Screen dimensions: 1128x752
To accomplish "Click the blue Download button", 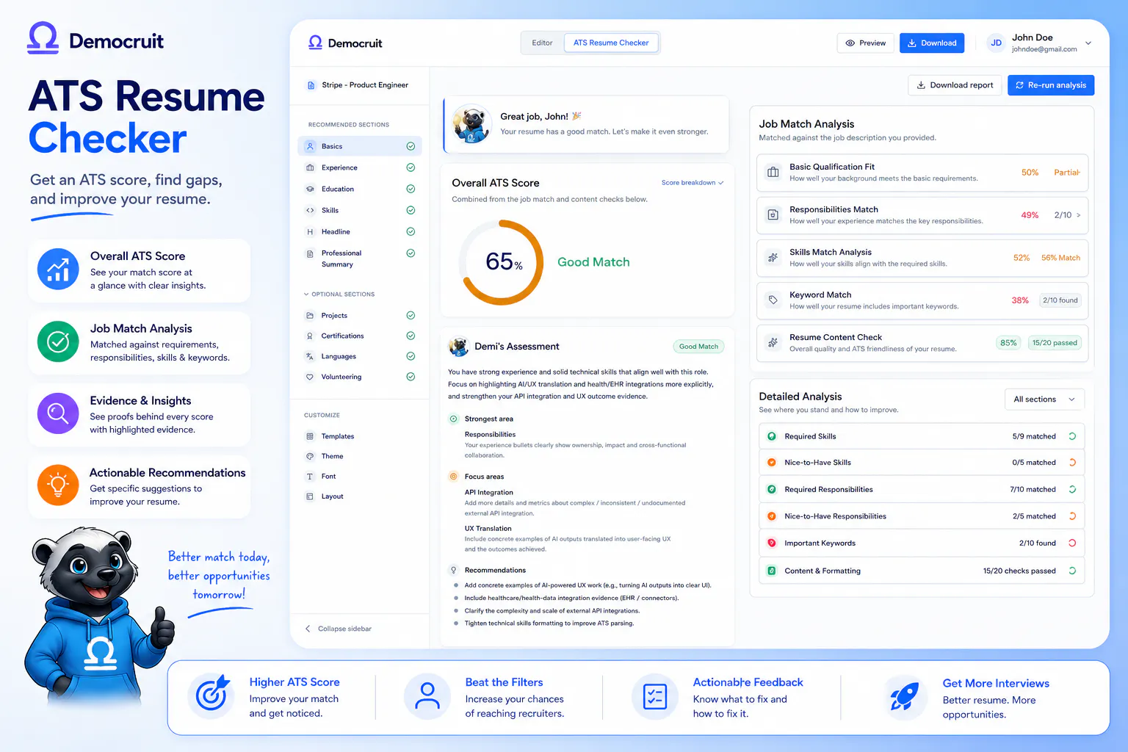I will pos(932,43).
